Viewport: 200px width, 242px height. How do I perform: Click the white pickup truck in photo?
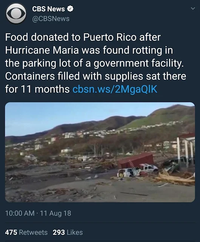coord(148,168)
